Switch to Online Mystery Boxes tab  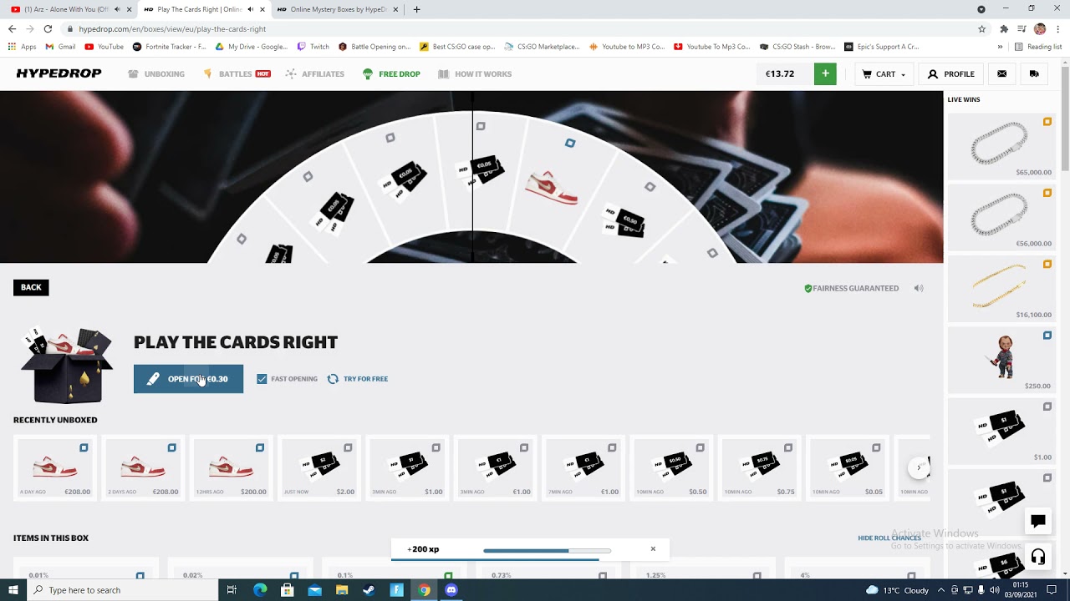point(338,9)
